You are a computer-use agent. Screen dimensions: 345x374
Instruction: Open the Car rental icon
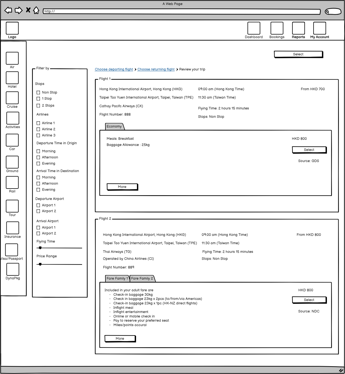pyautogui.click(x=12, y=140)
